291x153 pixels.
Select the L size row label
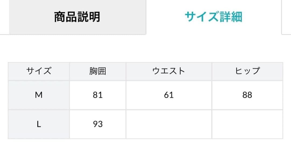39,124
